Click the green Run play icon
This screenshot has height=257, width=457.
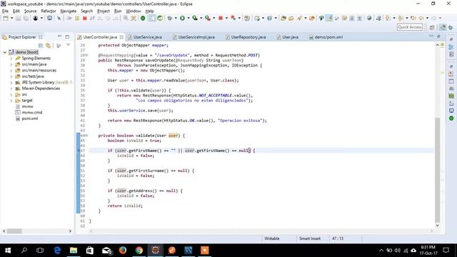pos(183,18)
